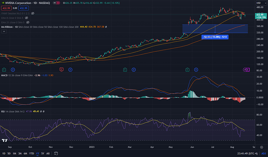Open the timezone menu at 23:41:49 (UTC-4)
Screen dimensions: 268x157
pos(247,154)
